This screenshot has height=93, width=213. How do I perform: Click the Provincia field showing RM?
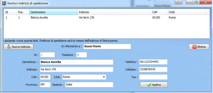(x=45, y=85)
